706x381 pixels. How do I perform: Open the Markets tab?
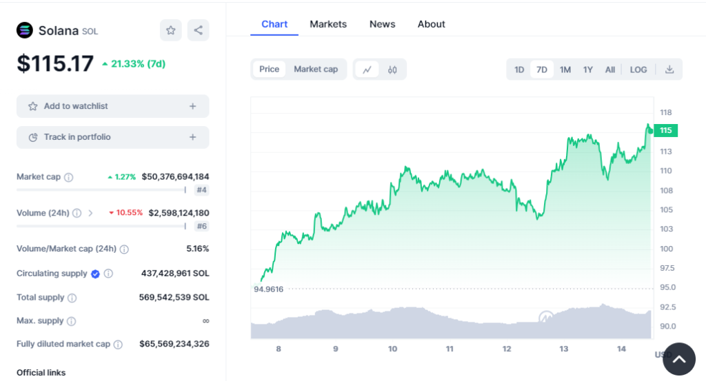point(328,24)
